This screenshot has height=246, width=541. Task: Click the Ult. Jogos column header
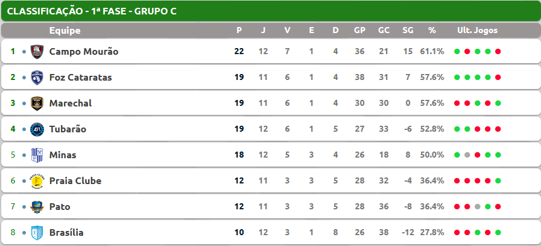(x=478, y=31)
